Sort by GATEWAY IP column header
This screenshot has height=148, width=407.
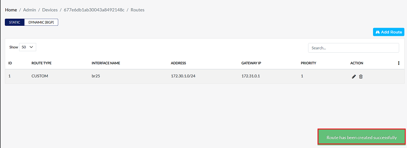[250, 63]
